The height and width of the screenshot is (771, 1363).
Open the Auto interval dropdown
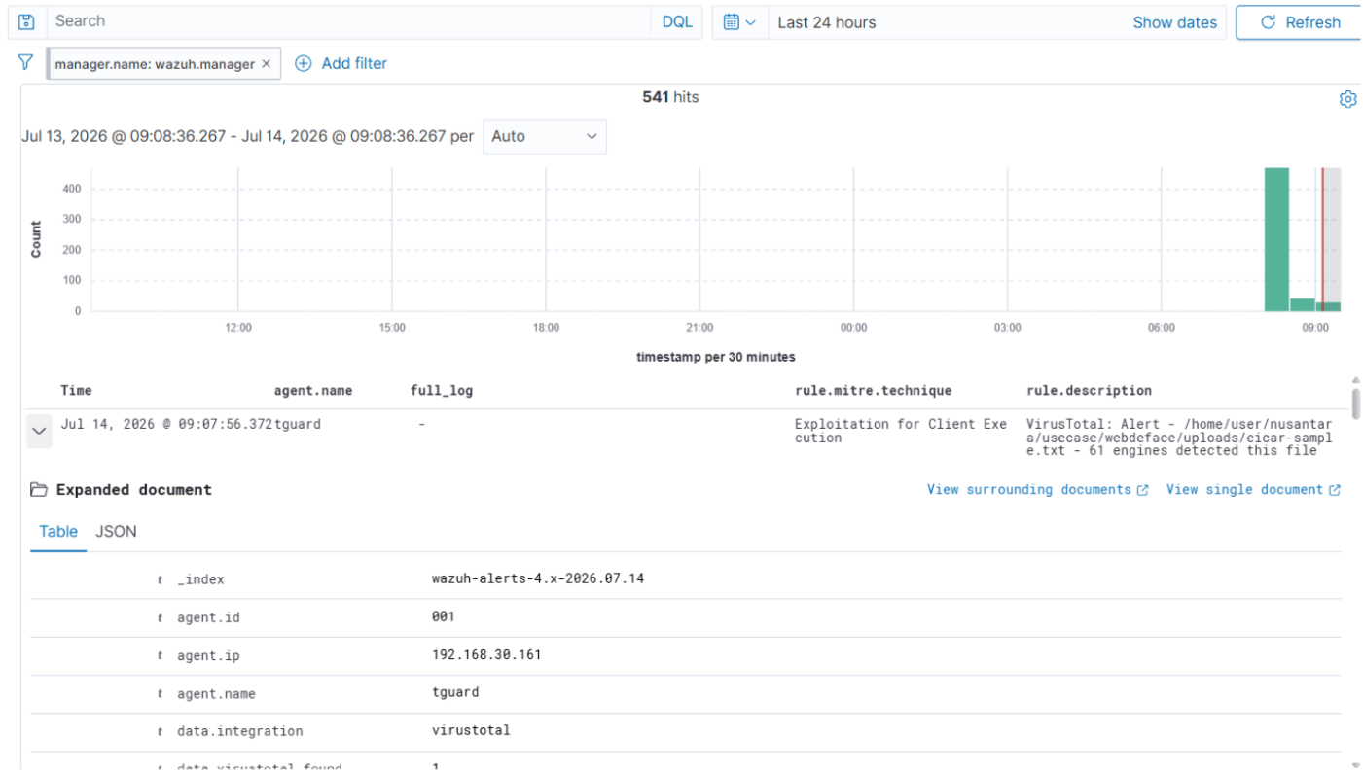coord(544,136)
